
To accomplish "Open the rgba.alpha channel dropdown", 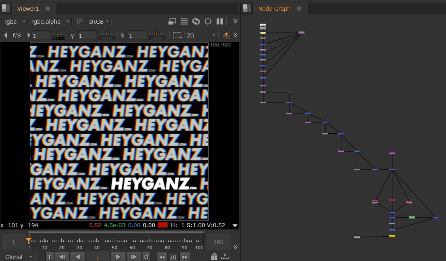I will (x=50, y=22).
